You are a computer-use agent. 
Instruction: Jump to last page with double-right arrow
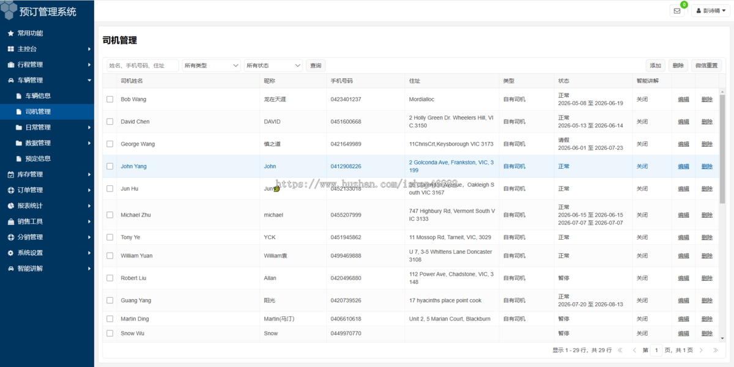pyautogui.click(x=716, y=350)
